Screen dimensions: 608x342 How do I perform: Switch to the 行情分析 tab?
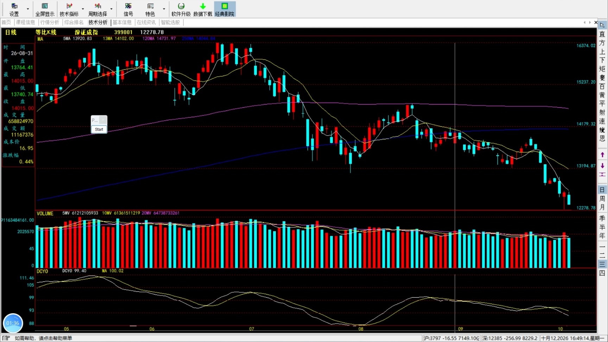click(50, 22)
